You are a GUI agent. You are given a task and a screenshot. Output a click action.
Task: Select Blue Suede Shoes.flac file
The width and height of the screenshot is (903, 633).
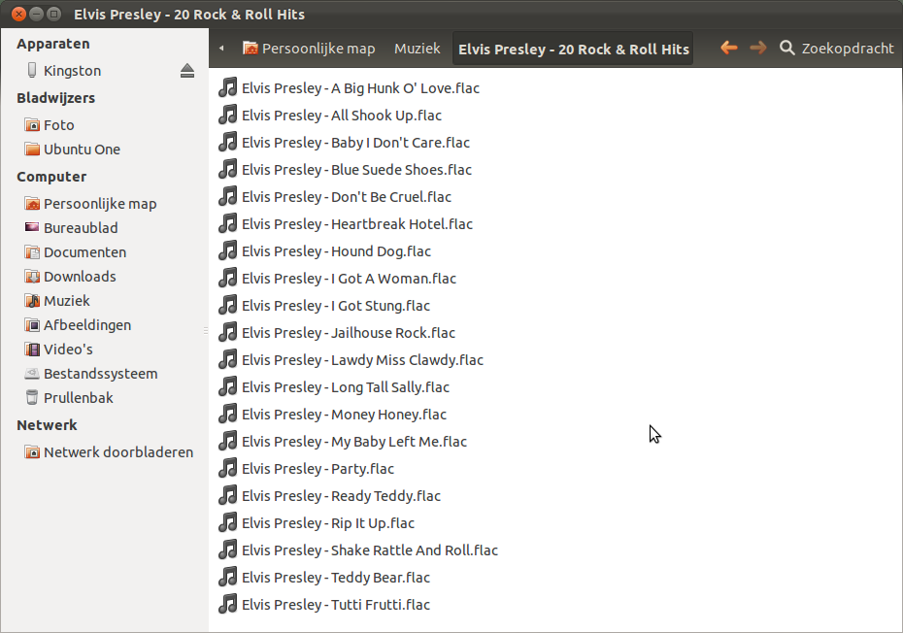point(356,170)
